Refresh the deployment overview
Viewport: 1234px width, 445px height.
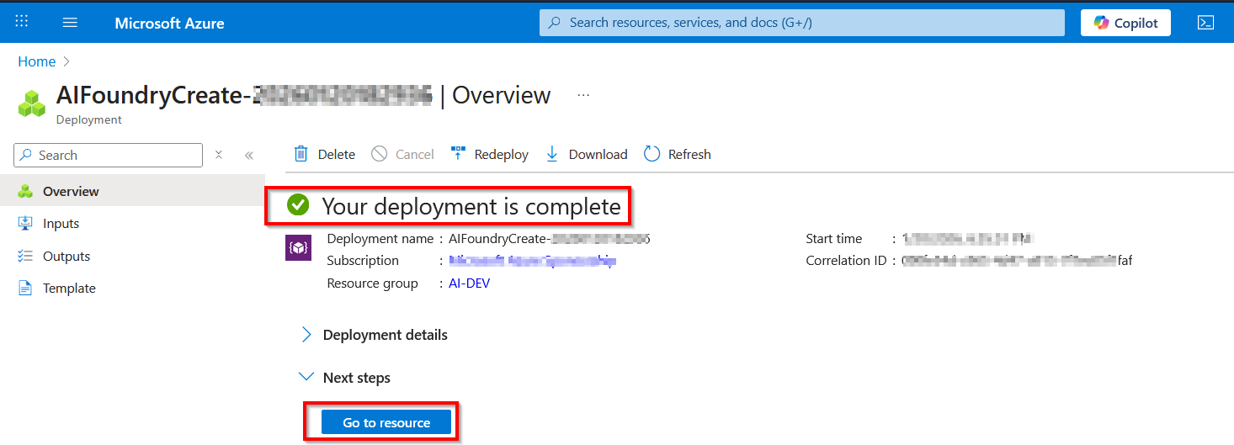[x=652, y=154]
